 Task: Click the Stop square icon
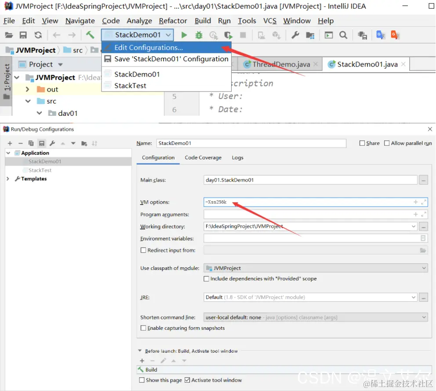[243, 35]
